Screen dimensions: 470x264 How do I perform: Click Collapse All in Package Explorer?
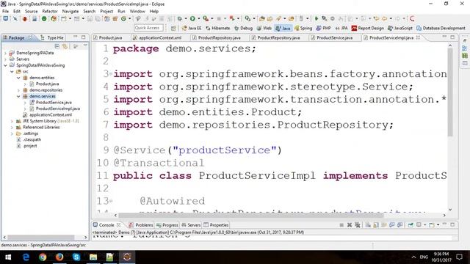[57, 45]
